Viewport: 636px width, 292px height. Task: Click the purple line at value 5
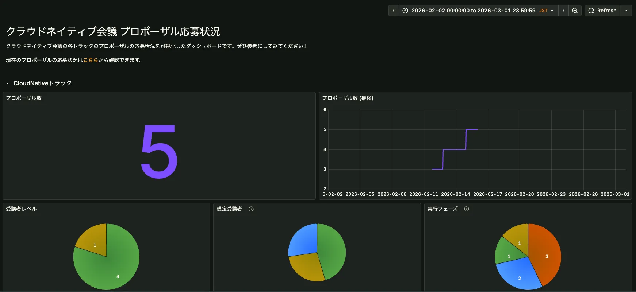click(472, 129)
